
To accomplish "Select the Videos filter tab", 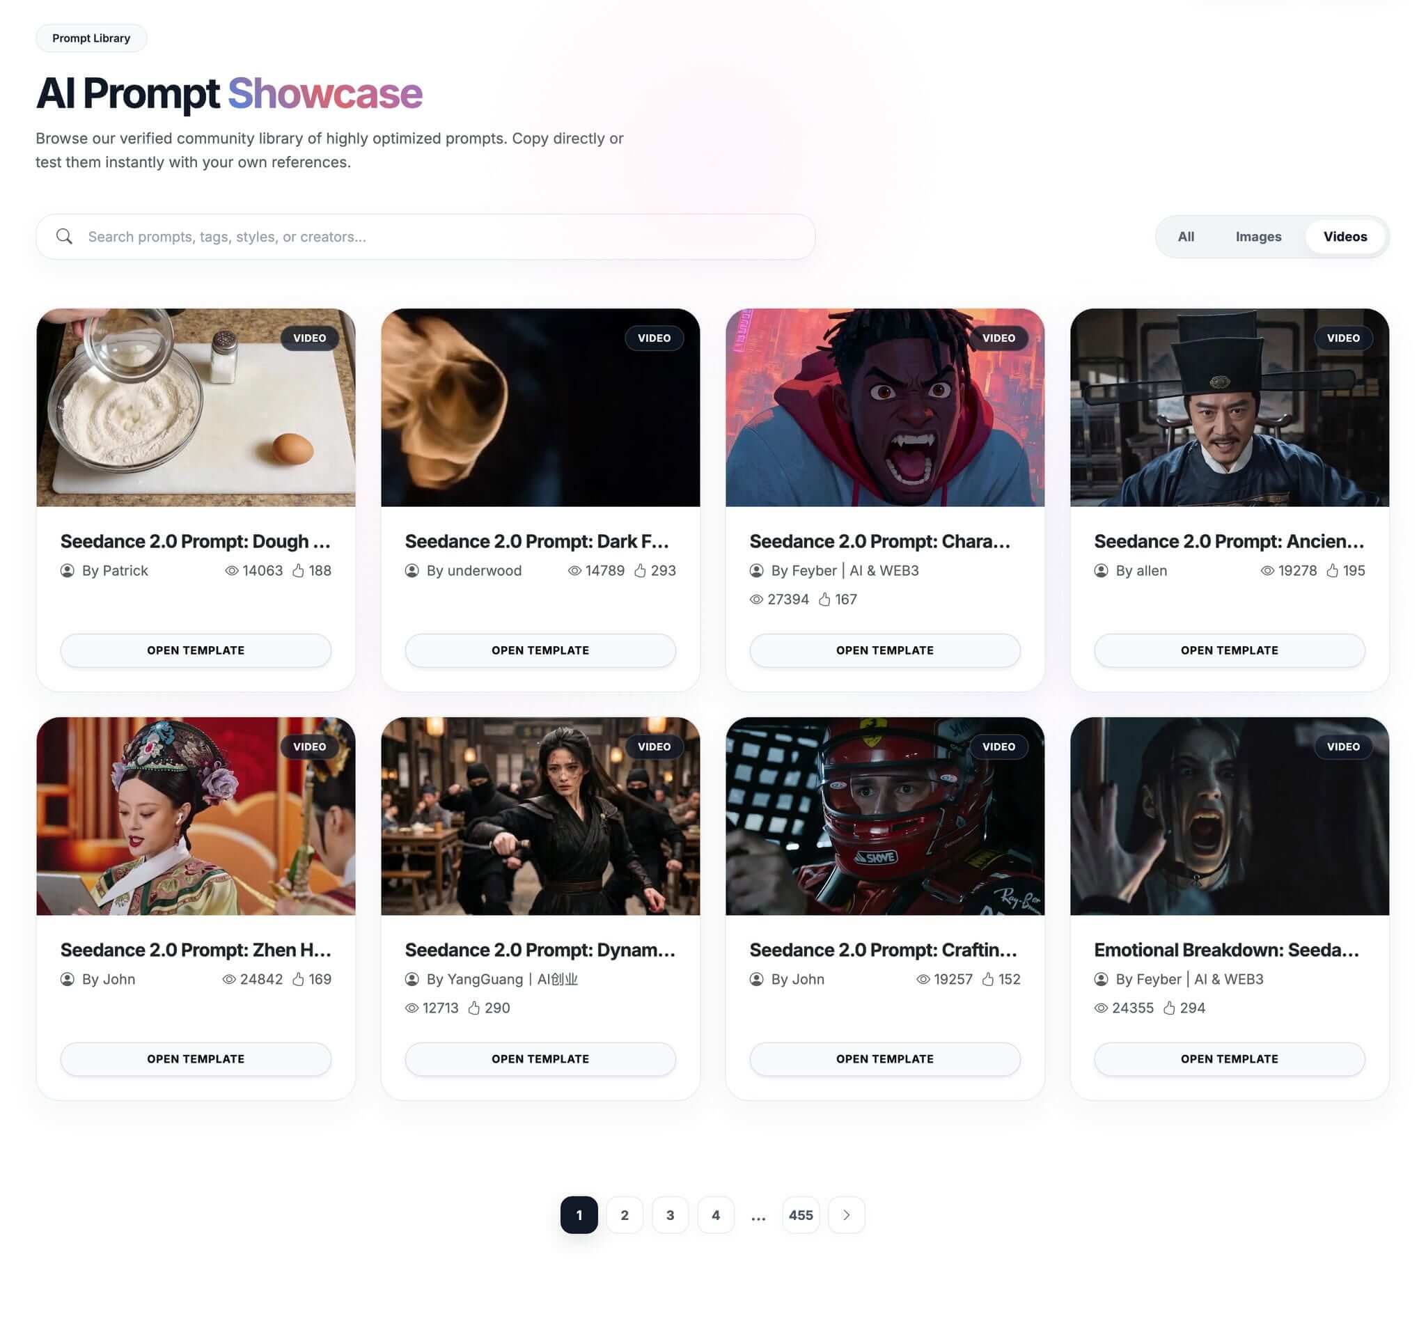I will 1345,237.
